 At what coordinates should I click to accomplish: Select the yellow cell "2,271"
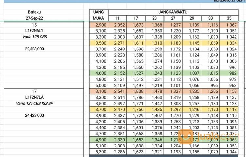point(117,43)
